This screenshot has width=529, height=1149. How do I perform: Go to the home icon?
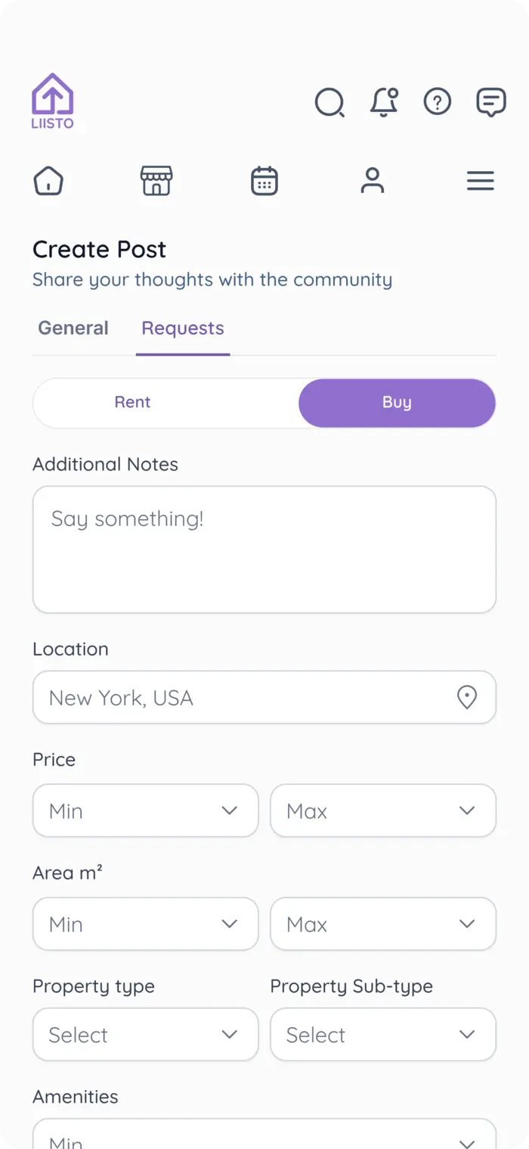click(48, 182)
